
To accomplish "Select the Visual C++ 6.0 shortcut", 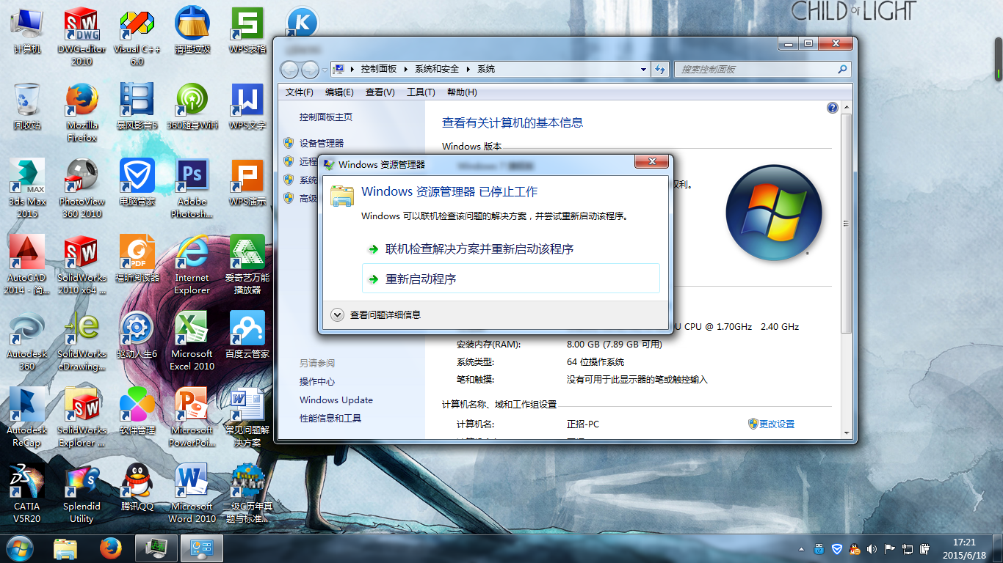I will pos(137,37).
